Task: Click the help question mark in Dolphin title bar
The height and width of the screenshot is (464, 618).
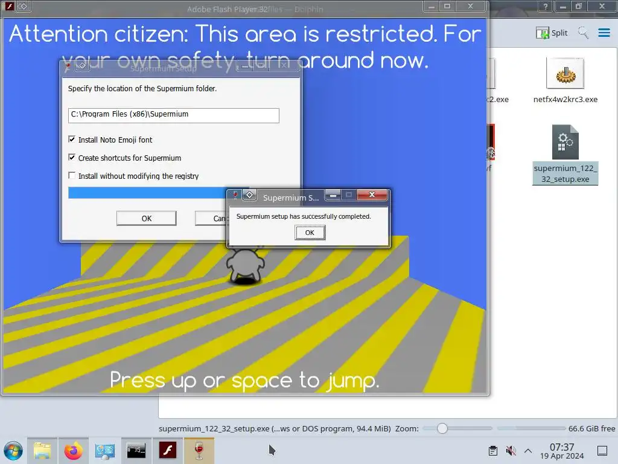Action: tap(546, 6)
